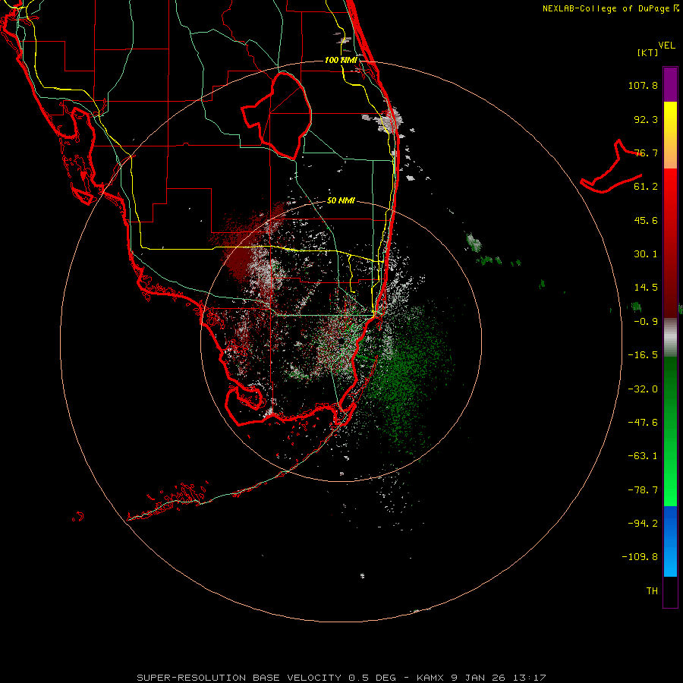Click the 50 NMI range ring label

tap(341, 201)
